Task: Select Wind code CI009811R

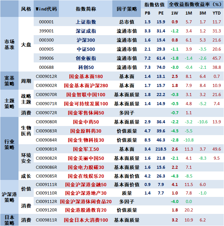Action: tap(46, 220)
